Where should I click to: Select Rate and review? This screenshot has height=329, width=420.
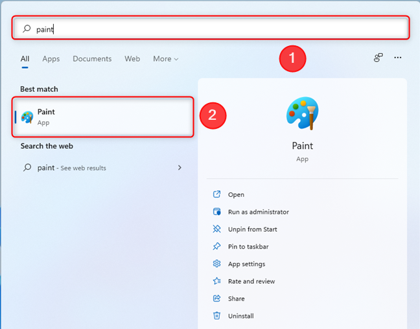251,281
